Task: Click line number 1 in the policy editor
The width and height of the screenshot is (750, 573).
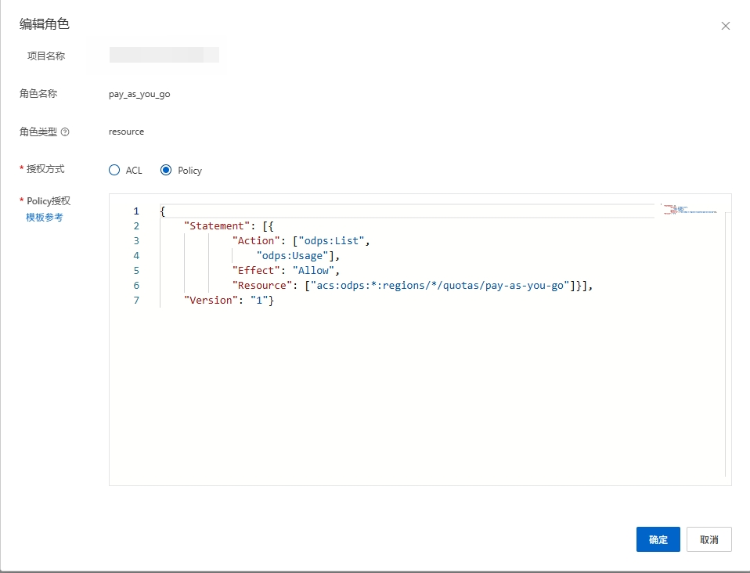Action: [x=135, y=211]
